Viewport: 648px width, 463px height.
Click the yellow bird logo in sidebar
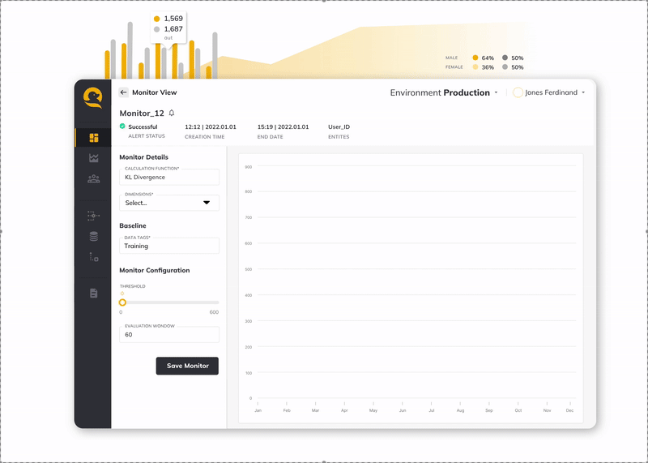(93, 97)
